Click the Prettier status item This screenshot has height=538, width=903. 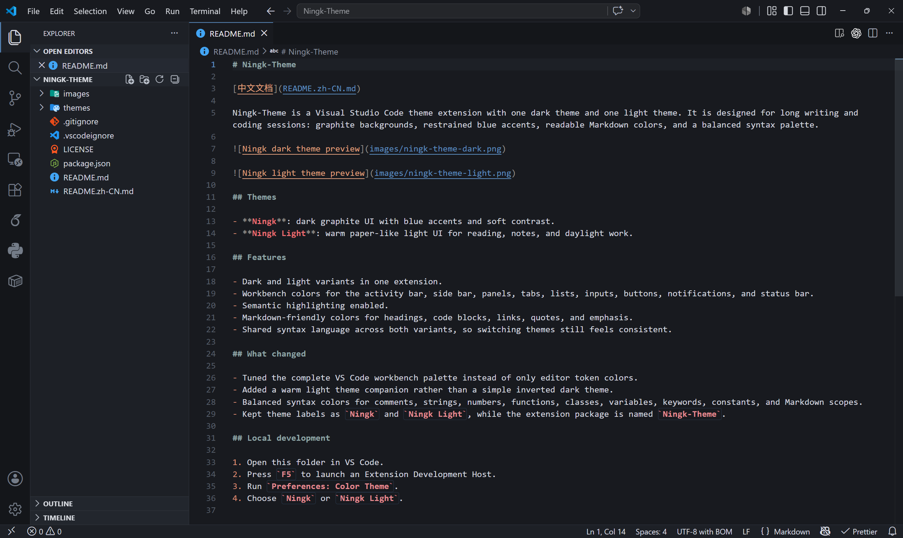[x=859, y=531]
